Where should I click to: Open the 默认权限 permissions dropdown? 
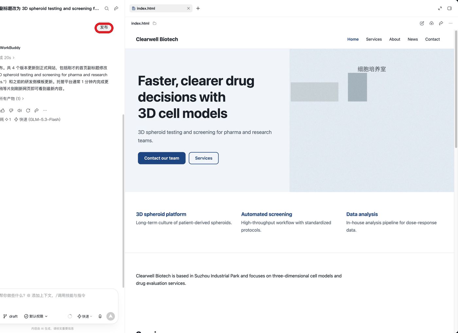click(x=36, y=316)
